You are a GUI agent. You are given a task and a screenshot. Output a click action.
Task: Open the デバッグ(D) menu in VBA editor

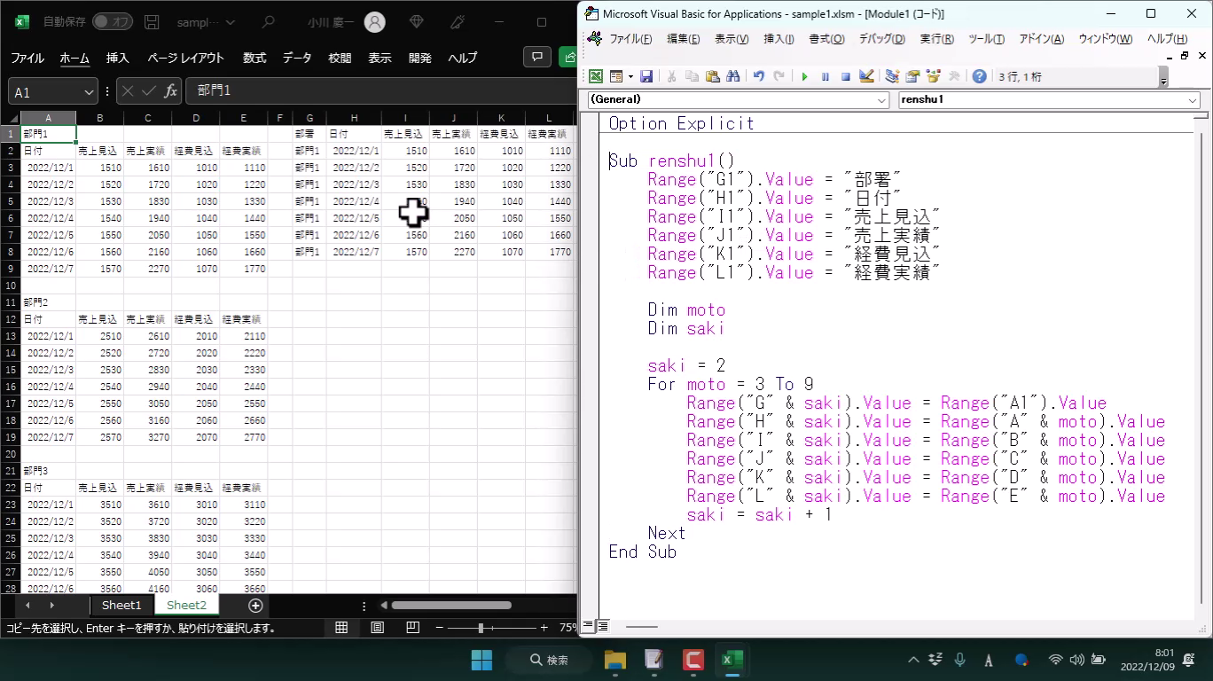(x=881, y=39)
